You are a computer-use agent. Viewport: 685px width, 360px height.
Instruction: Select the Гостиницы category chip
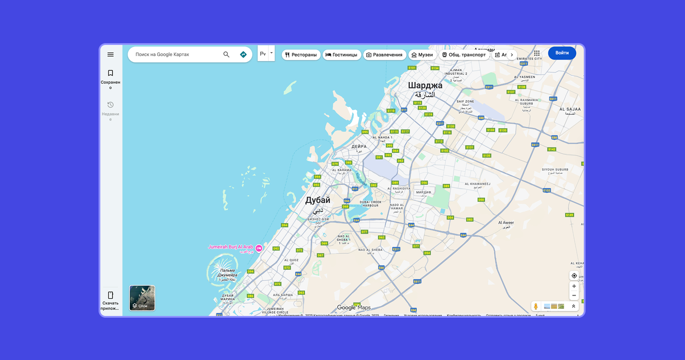(x=342, y=55)
